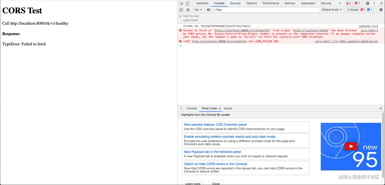Open the DevTools three-dot customize menu
This screenshot has height=185, width=385.
pyautogui.click(x=374, y=3)
